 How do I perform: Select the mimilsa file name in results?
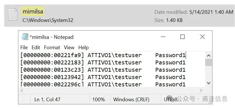pyautogui.click(x=33, y=11)
